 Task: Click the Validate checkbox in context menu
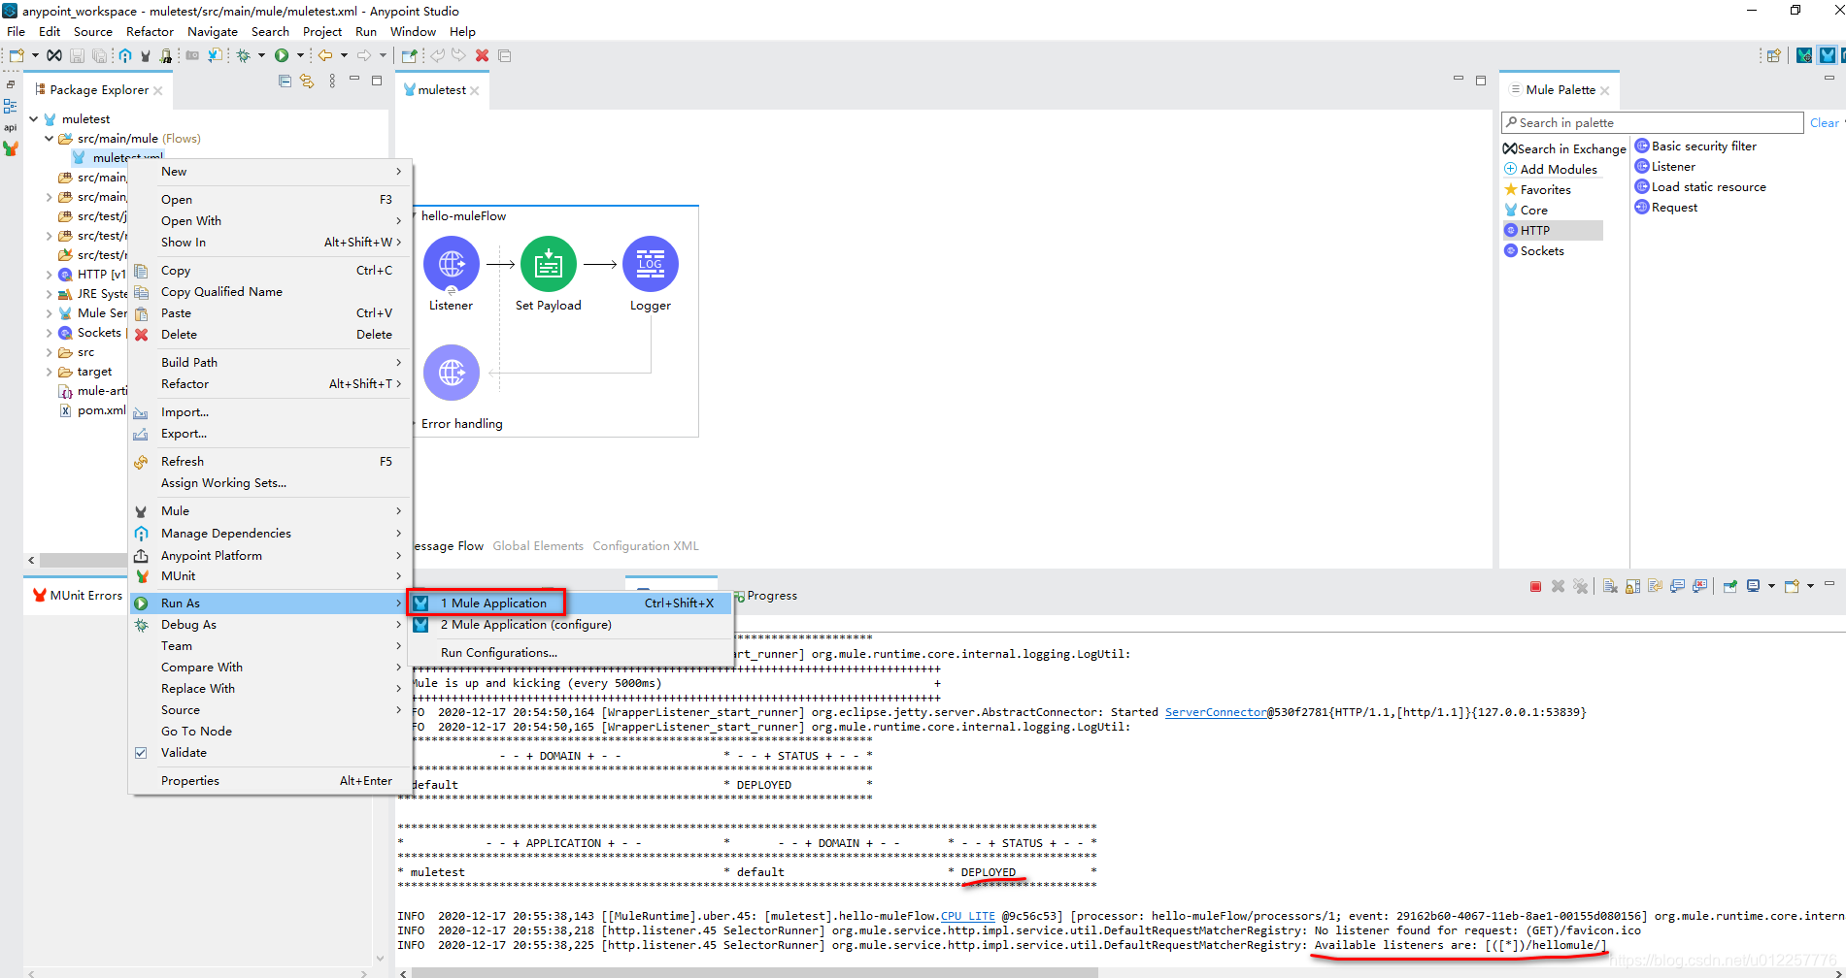(x=141, y=753)
